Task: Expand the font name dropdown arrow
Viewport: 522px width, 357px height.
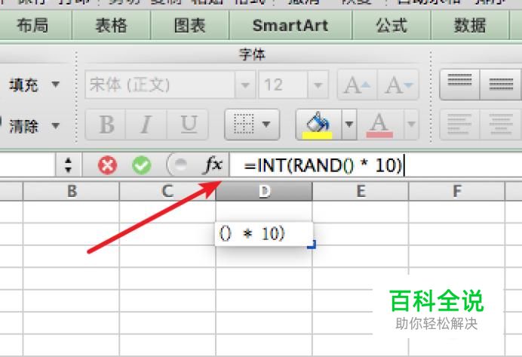Action: (x=245, y=85)
